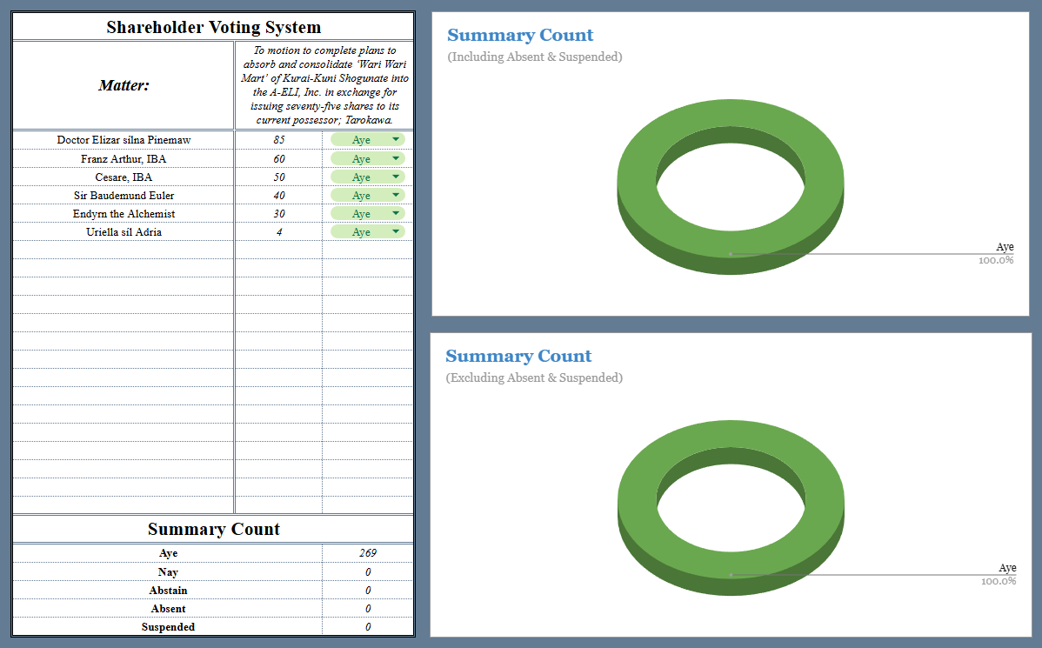Select the green donut chart including absent
This screenshot has height=648, width=1042.
731,187
